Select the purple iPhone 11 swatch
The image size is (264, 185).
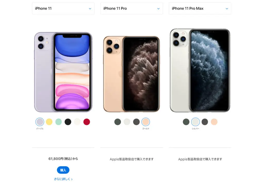(40, 122)
